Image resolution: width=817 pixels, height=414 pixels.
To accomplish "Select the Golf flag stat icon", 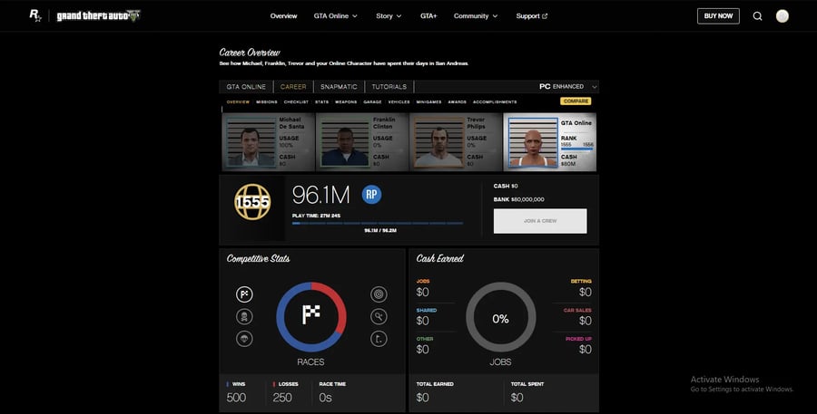I will pos(379,338).
